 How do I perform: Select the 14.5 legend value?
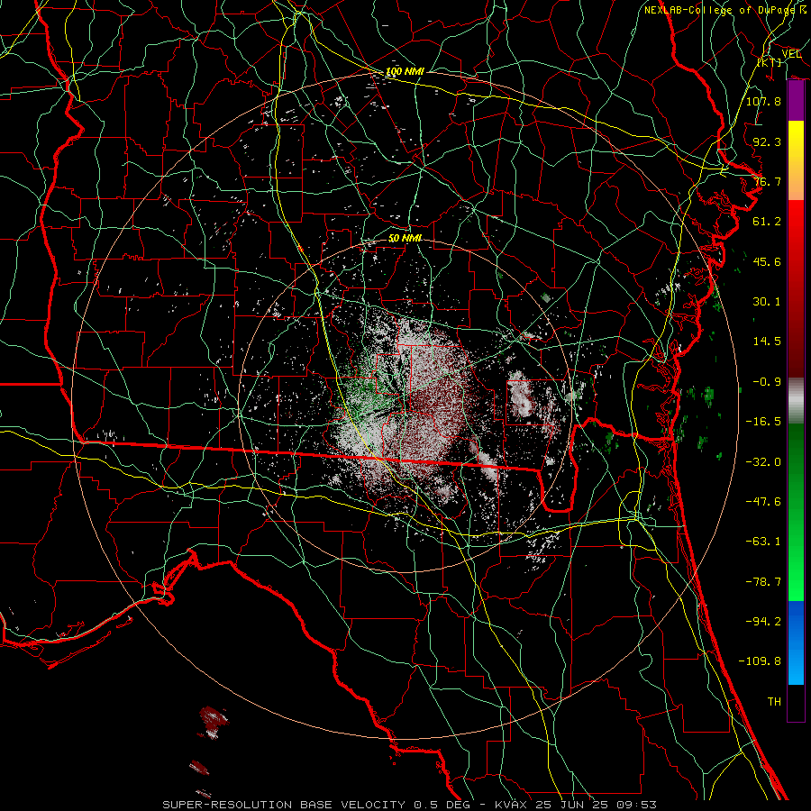767,342
